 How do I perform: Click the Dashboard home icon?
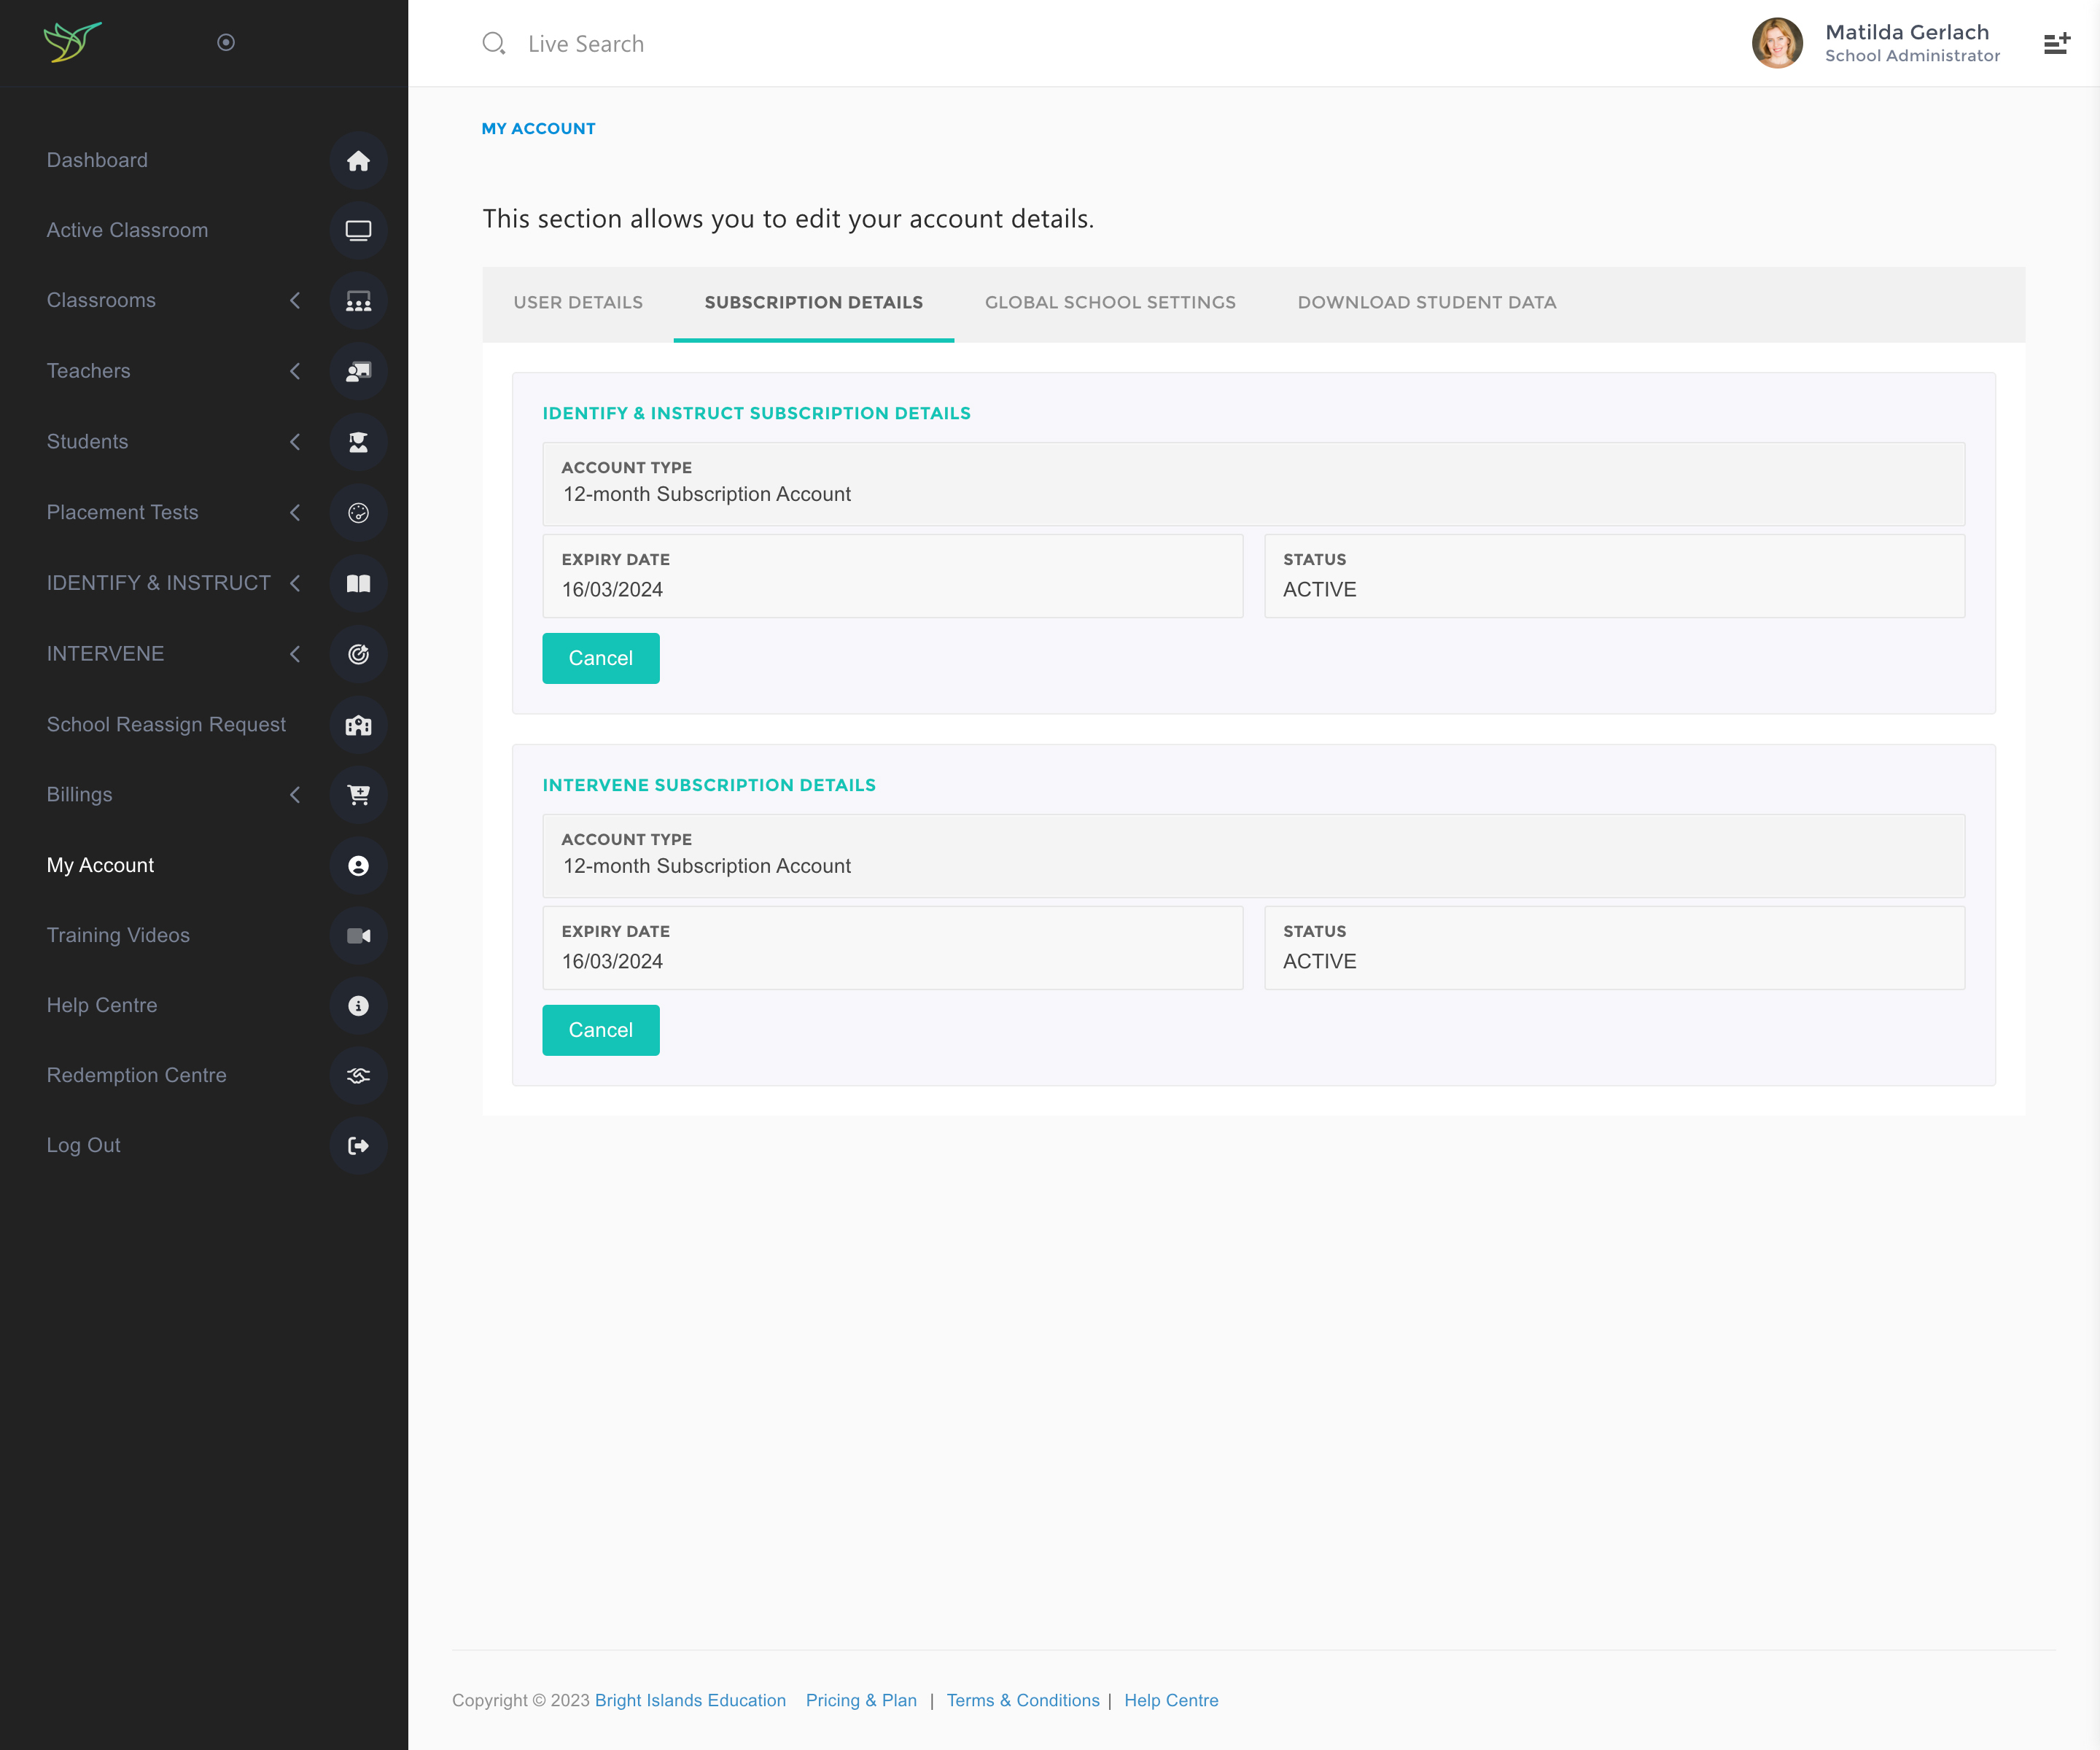coord(358,161)
